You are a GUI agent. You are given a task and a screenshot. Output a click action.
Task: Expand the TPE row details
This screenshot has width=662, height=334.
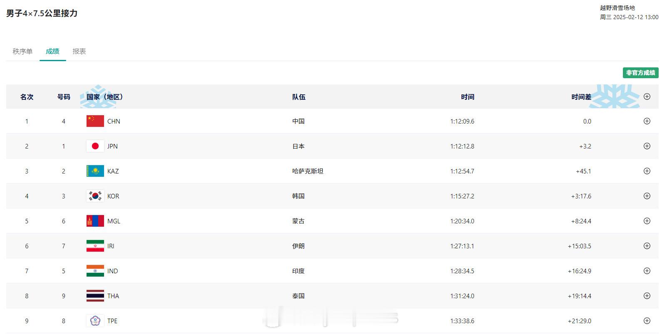(647, 321)
